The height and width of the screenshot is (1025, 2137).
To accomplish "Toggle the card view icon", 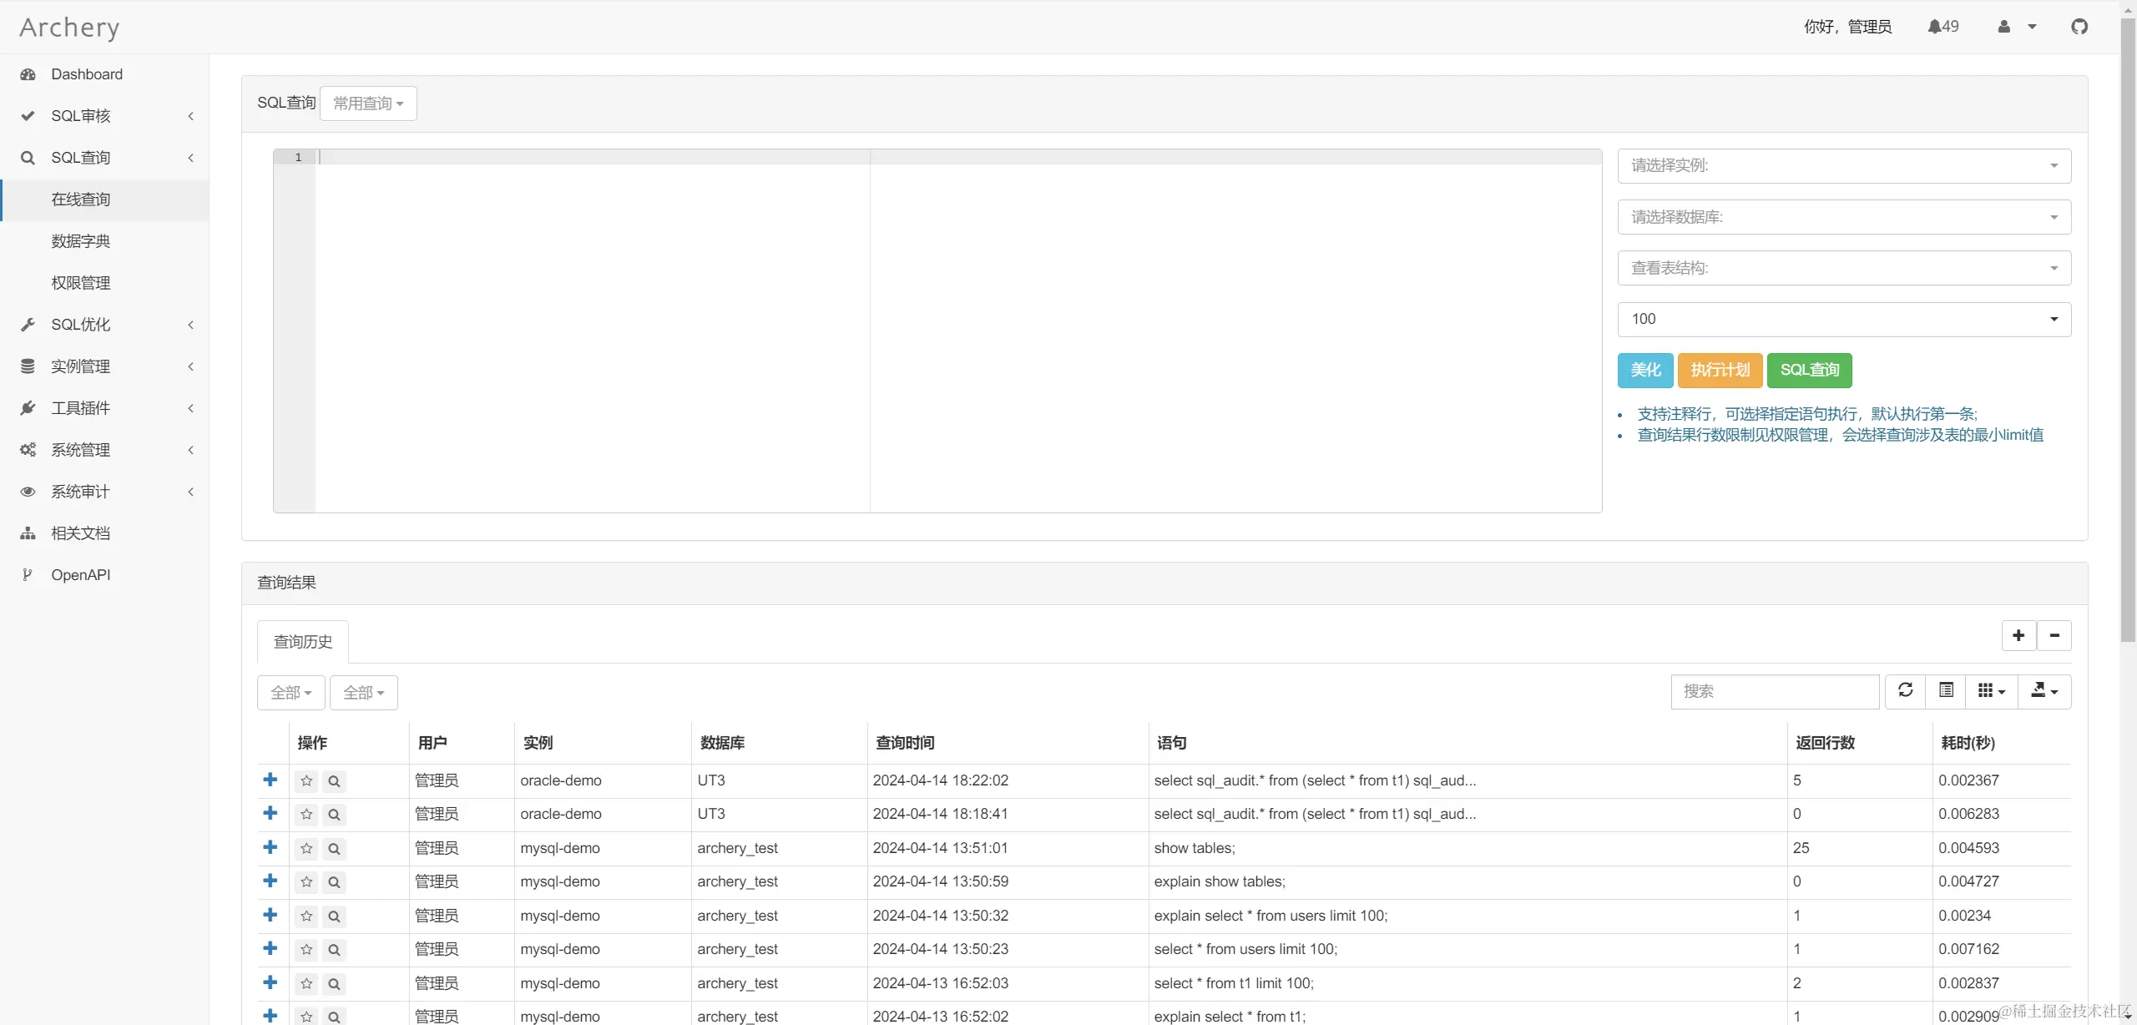I will tap(1946, 690).
